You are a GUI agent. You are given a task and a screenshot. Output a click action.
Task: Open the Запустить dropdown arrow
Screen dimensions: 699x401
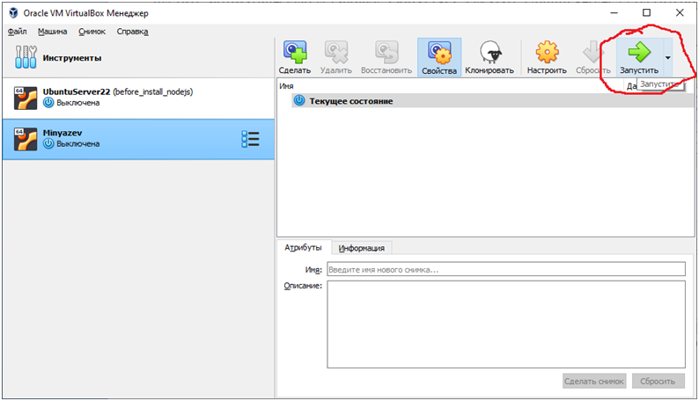point(667,57)
